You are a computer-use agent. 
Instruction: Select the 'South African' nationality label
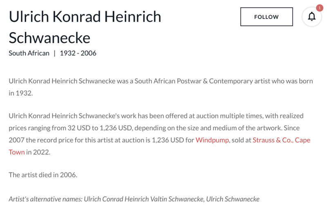point(29,53)
